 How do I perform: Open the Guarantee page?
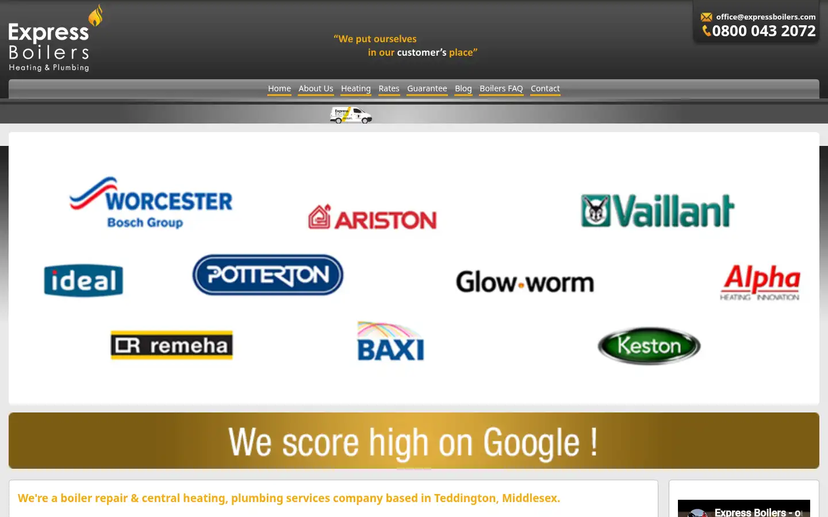427,88
